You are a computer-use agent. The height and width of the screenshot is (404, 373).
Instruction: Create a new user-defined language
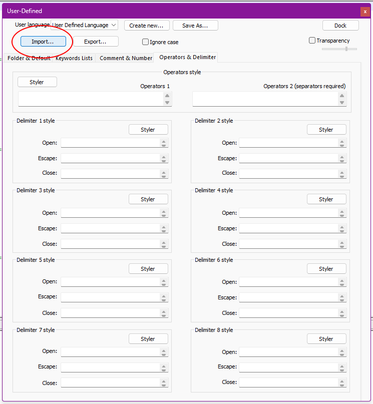click(148, 25)
